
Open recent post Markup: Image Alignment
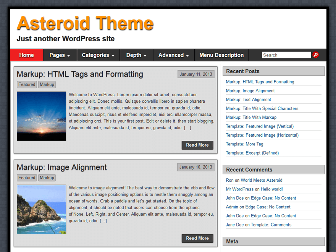click(250, 90)
